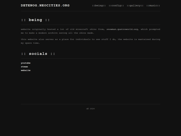The height and width of the screenshot is (136, 181).
Task: Open the ::config:: navigation page
Action: (x=116, y=6)
